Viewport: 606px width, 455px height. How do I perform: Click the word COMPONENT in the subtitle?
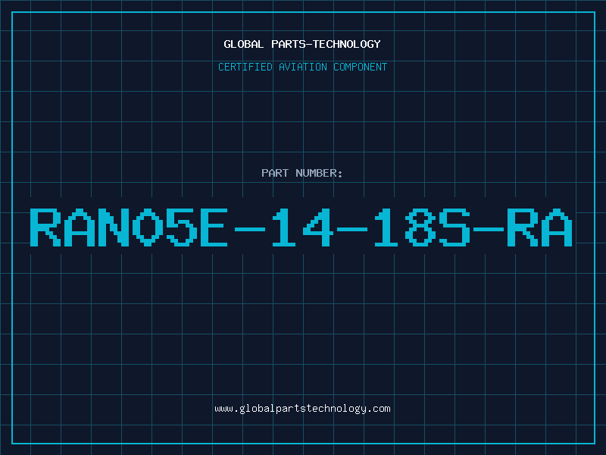361,67
